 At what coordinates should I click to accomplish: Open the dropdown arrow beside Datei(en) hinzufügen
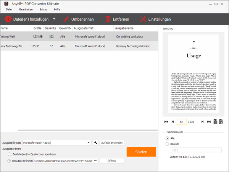(54, 19)
